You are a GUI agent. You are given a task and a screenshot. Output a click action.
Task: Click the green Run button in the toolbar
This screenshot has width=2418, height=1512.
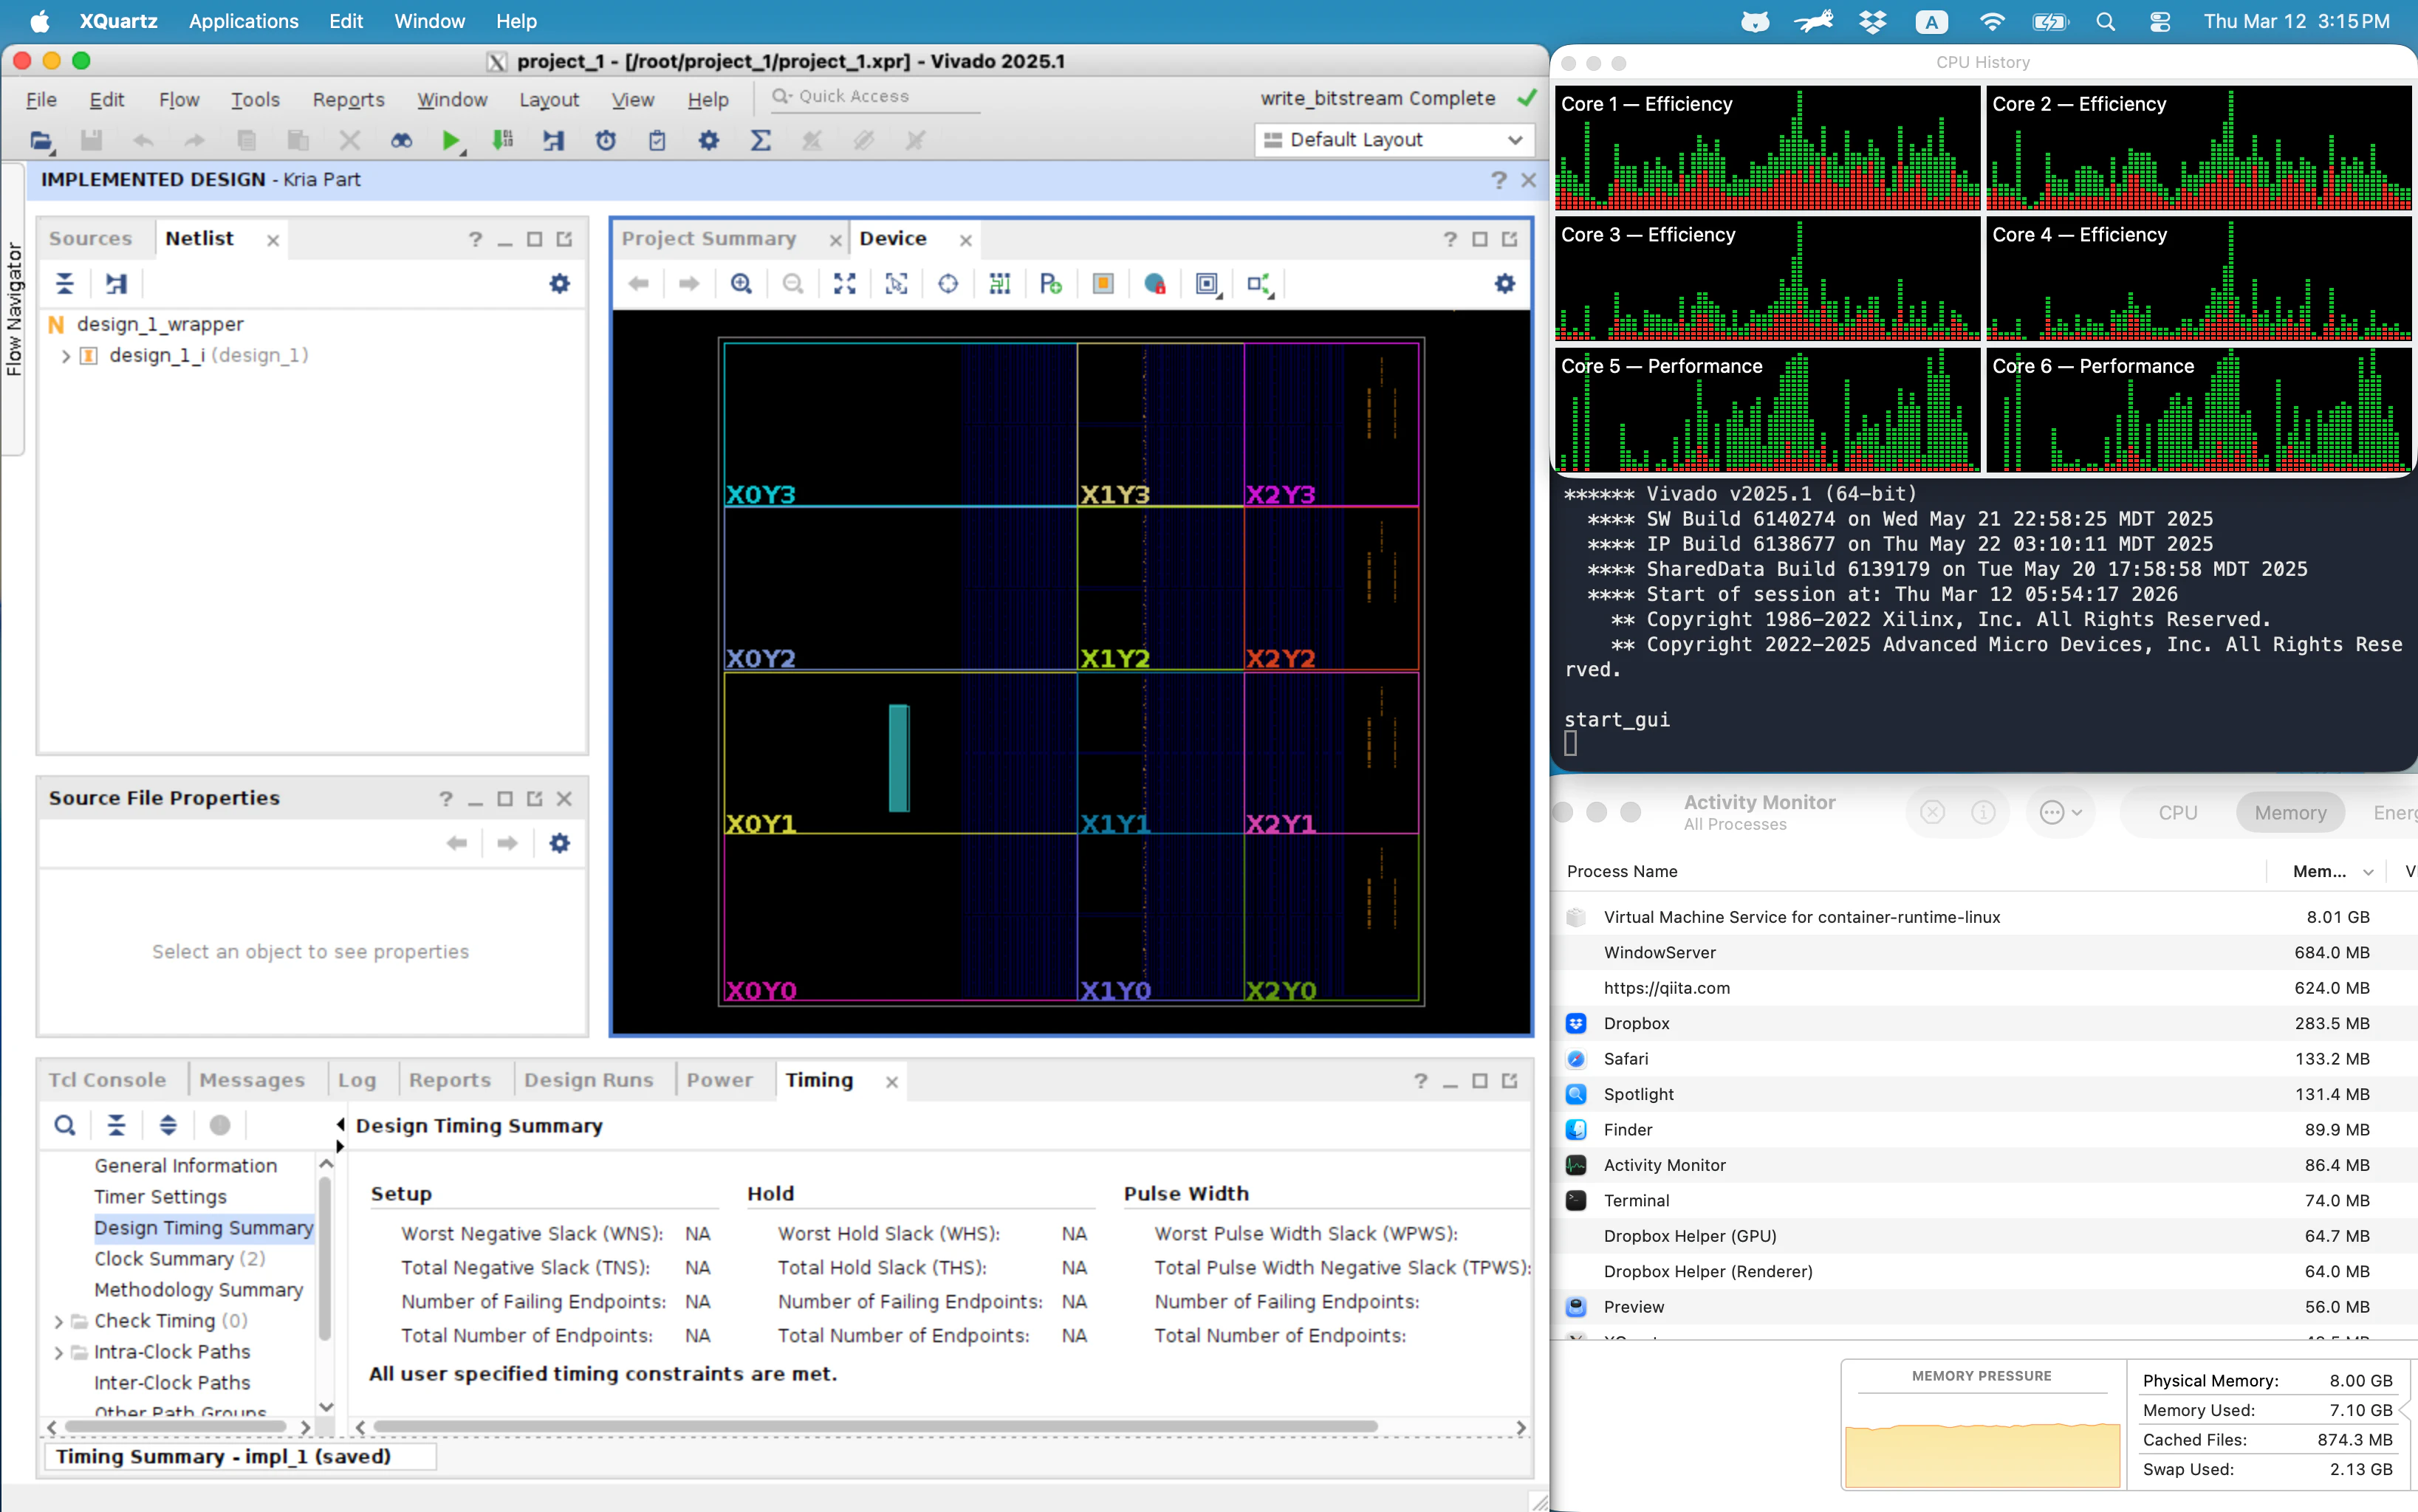pos(452,140)
